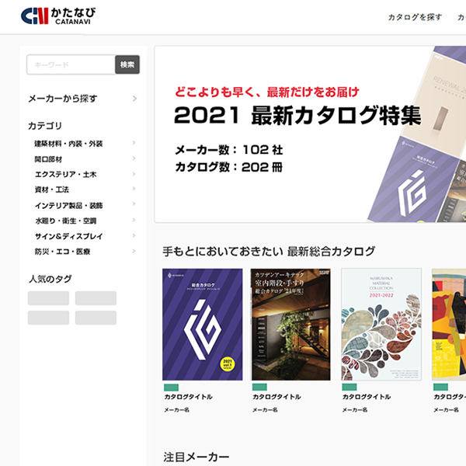Viewport: 466px width, 466px height.
Task: Open the カタログを探す menu item
Action: pos(415,17)
